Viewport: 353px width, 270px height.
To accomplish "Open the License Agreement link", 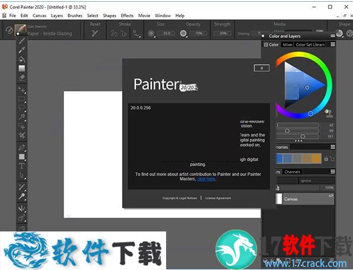I will 218,198.
